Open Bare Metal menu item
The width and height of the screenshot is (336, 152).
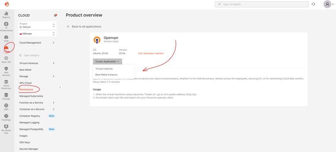[x=25, y=70]
